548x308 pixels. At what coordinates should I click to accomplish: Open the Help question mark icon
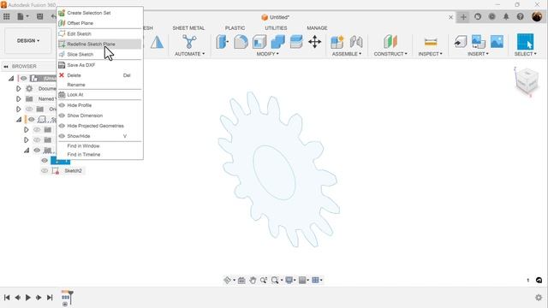521,17
